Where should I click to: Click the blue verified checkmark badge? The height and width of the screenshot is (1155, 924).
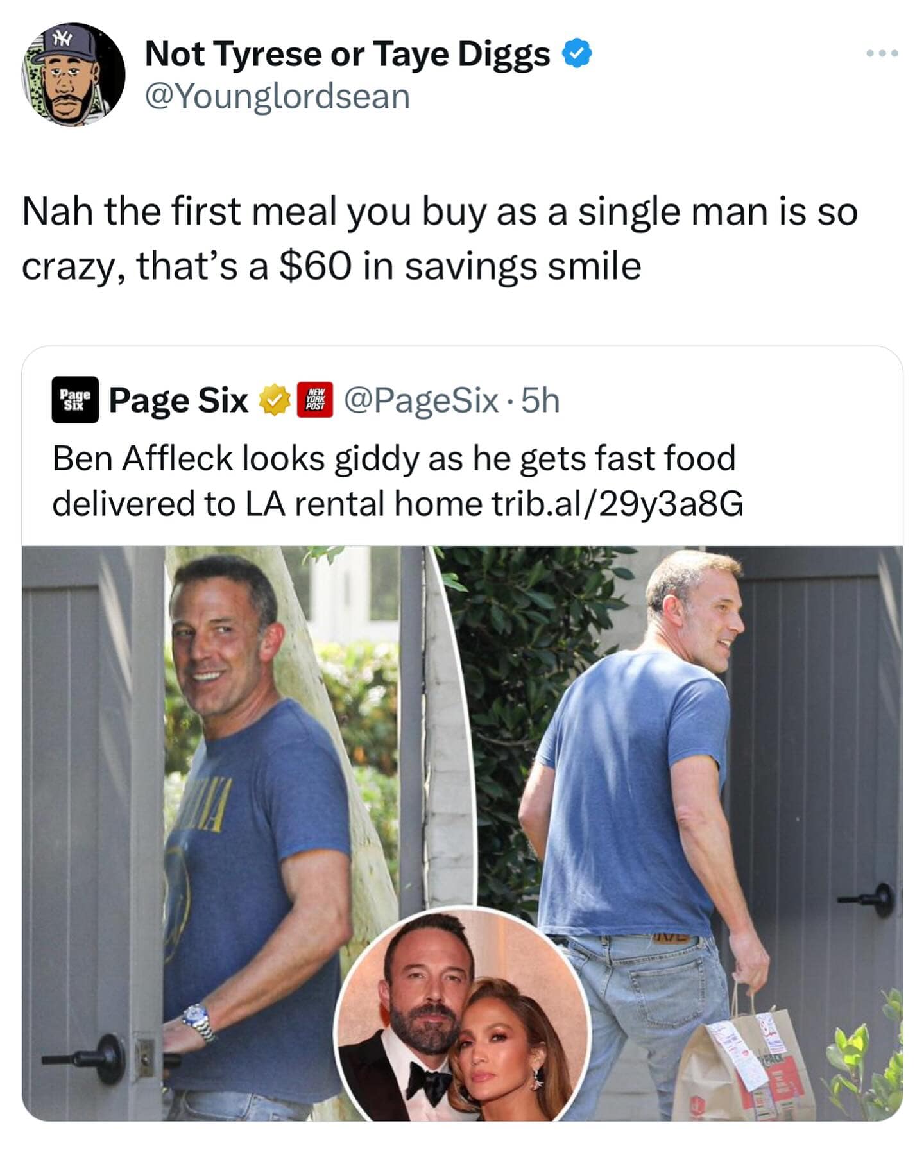[x=577, y=53]
